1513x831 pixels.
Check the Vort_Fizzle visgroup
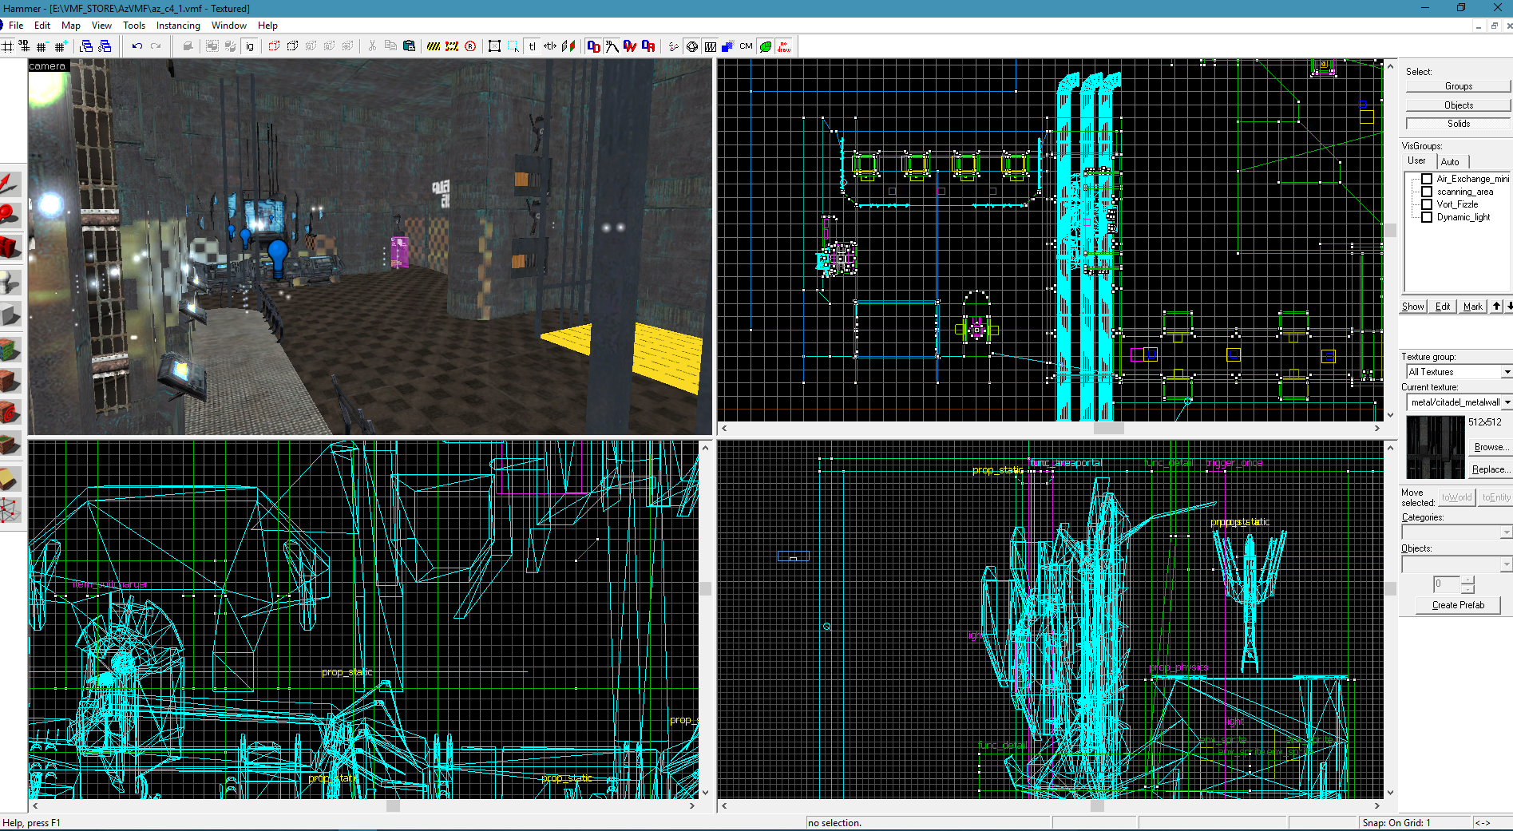(x=1426, y=204)
